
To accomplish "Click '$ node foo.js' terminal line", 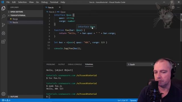I will pos(54,86).
